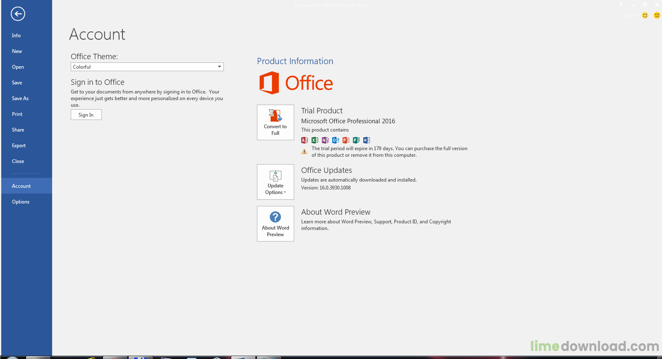Click the Product Information heading

(295, 61)
